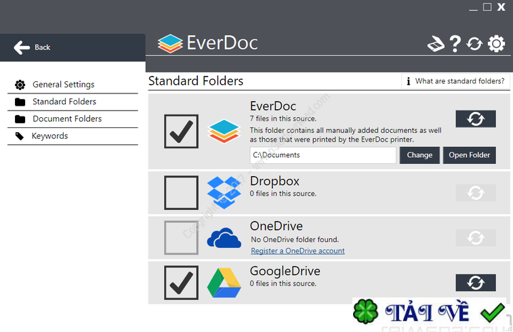Click the scanner icon in header
The width and height of the screenshot is (513, 332).
(x=436, y=43)
